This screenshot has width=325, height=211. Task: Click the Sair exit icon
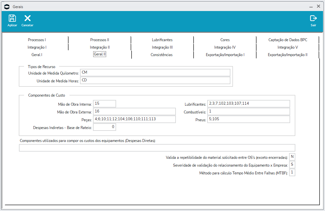(x=313, y=18)
